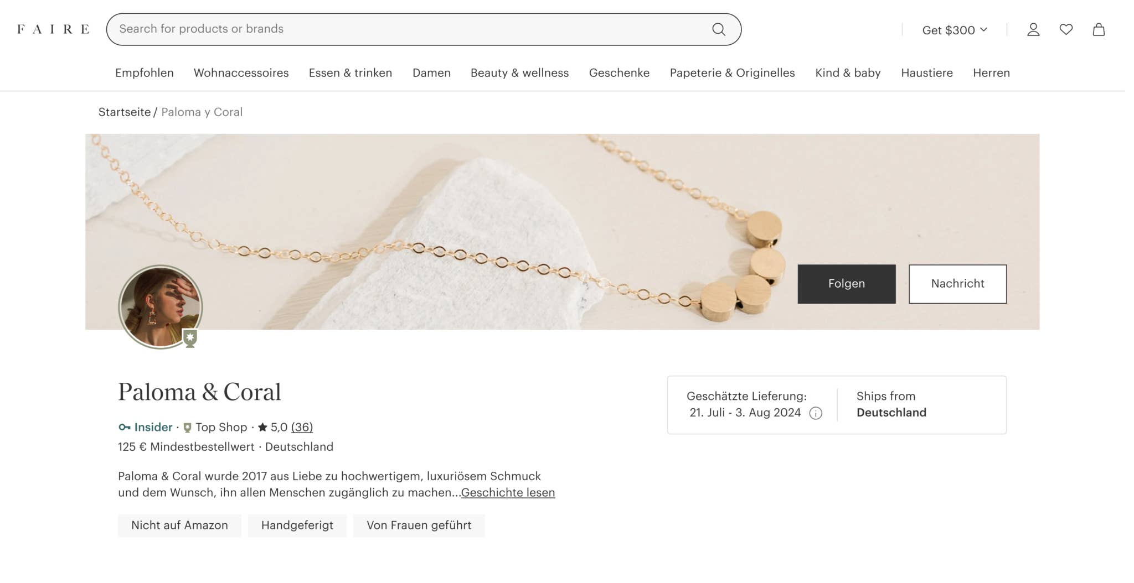
Task: Click the search magnifier icon
Action: 718,29
